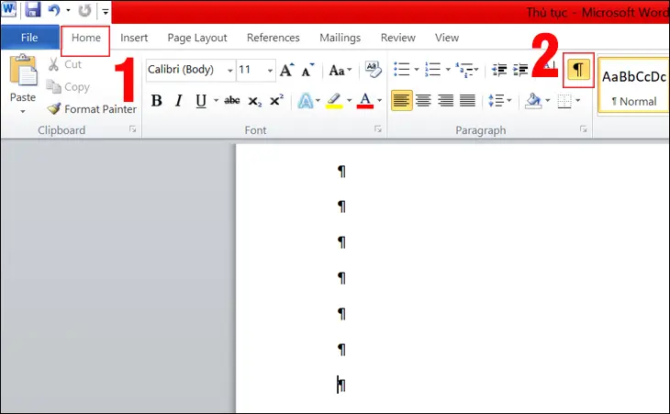Select the Normal style thumbnail
The width and height of the screenshot is (670, 414).
point(634,87)
